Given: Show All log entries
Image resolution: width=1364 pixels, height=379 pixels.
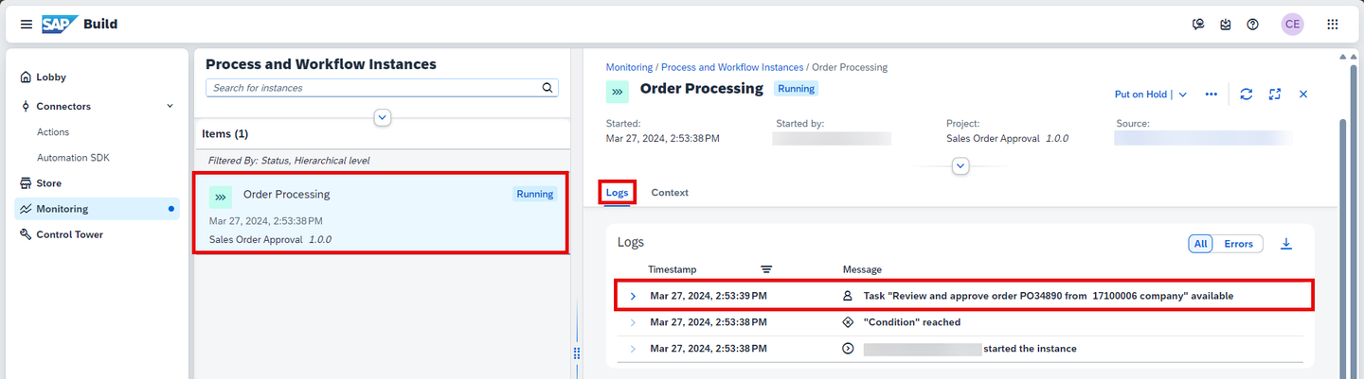Looking at the screenshot, I should tap(1200, 244).
